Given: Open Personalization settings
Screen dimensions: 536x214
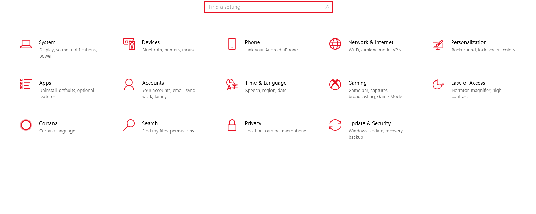Looking at the screenshot, I should click(x=469, y=42).
